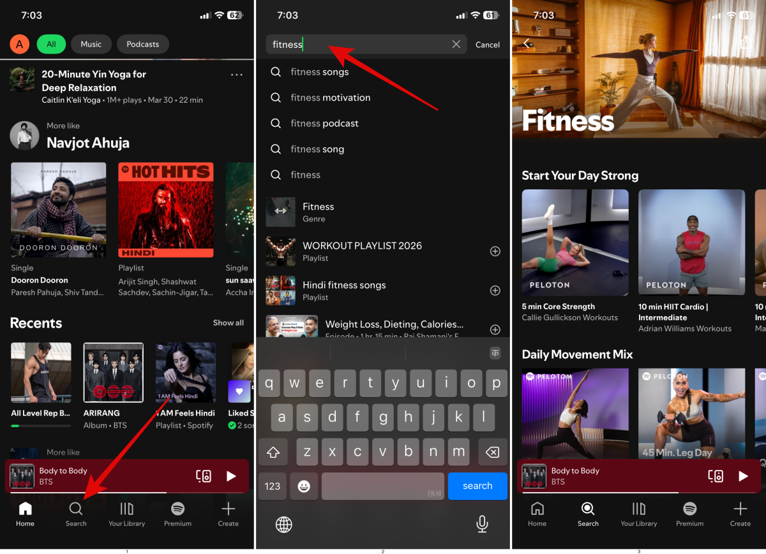Enable the Podcasts filter chip
The width and height of the screenshot is (766, 554).
coord(142,44)
